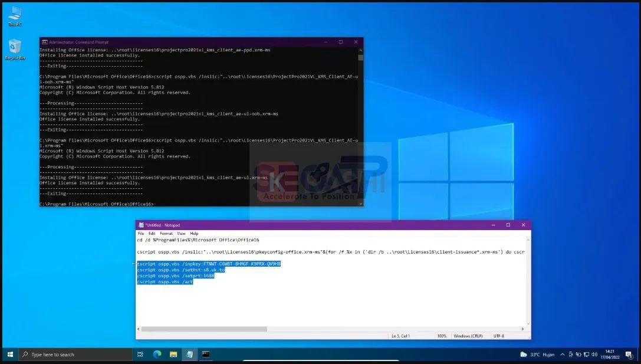
Task: Click the Command Prompt scrollbar down arrow
Action: tap(360, 204)
